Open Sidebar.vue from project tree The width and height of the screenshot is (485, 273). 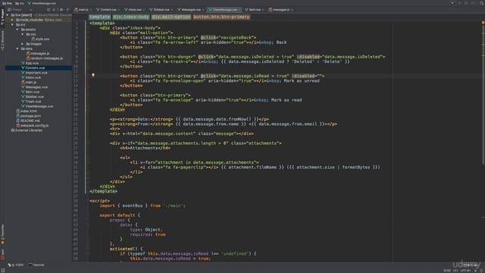[32, 96]
